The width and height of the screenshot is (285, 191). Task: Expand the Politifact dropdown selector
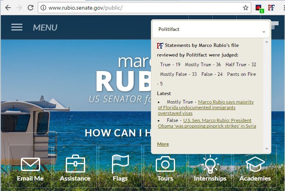point(211,29)
